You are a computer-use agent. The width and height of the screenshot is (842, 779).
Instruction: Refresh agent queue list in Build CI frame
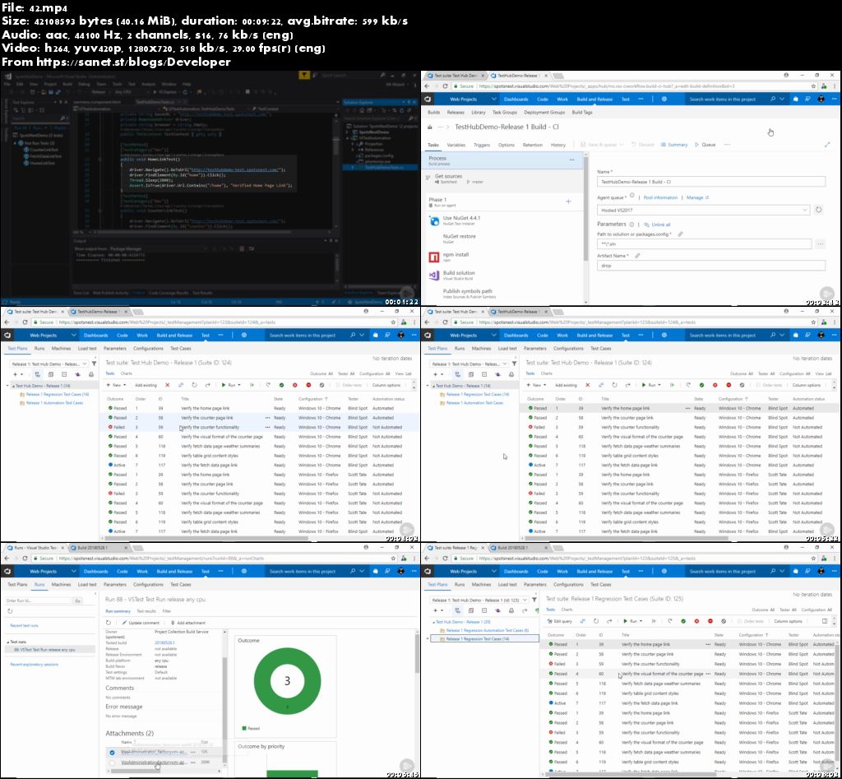[x=818, y=210]
